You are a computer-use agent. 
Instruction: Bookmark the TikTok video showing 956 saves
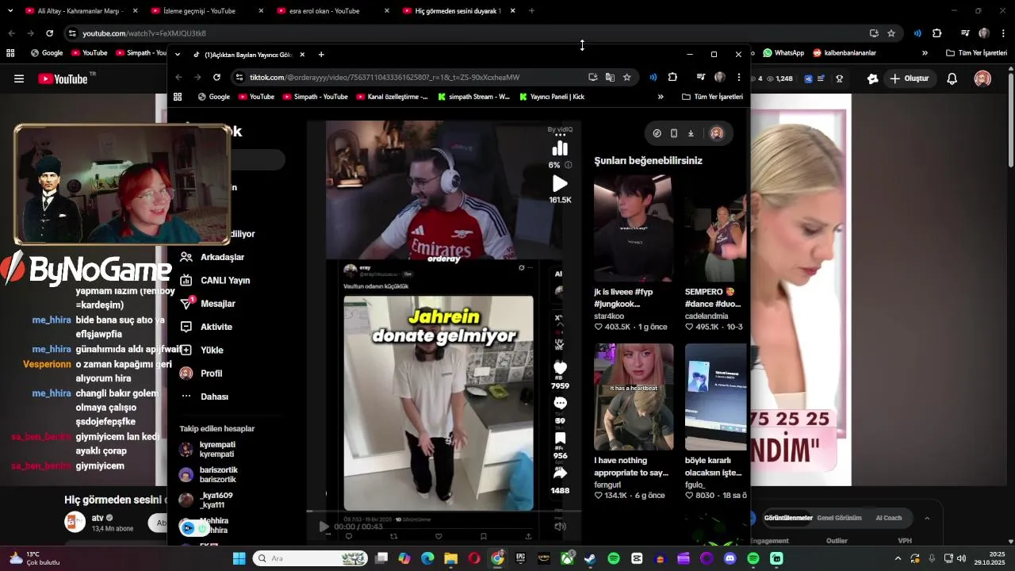pos(560,439)
